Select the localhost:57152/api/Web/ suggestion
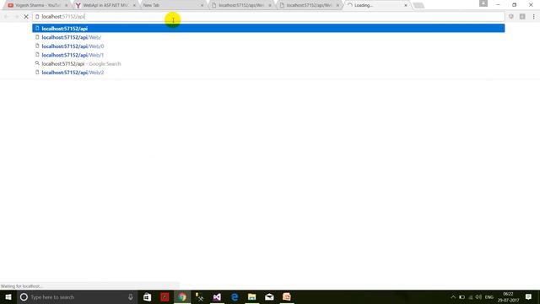This screenshot has height=304, width=540. tap(268, 37)
